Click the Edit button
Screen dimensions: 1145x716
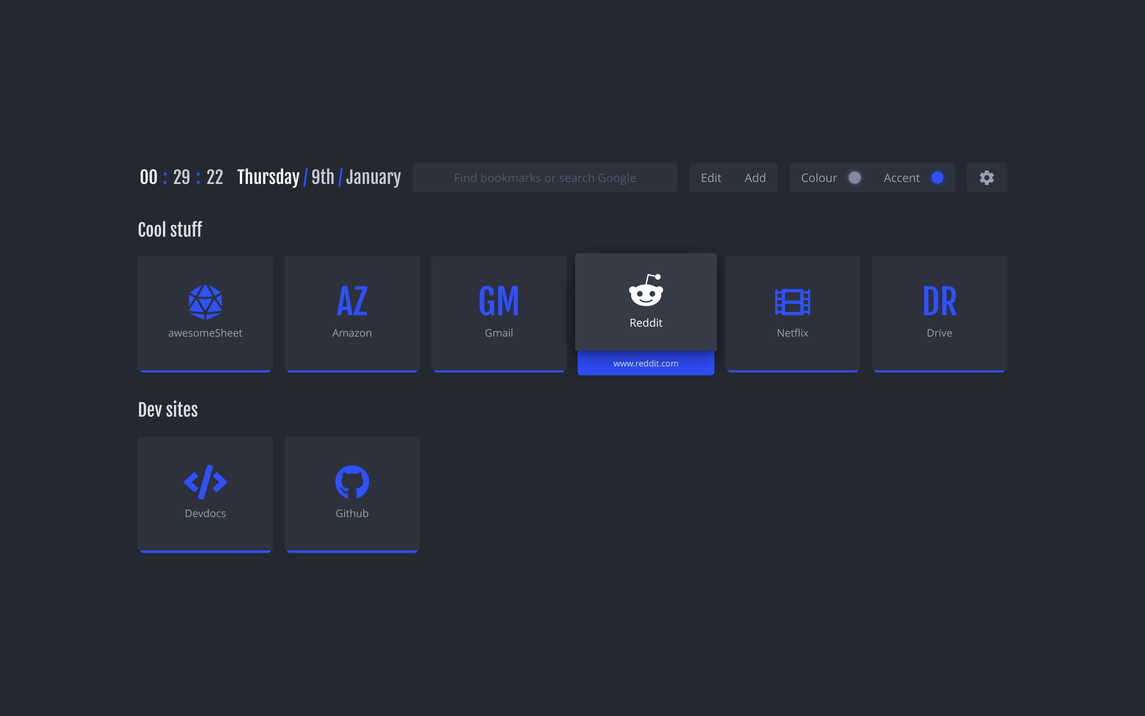pos(711,178)
